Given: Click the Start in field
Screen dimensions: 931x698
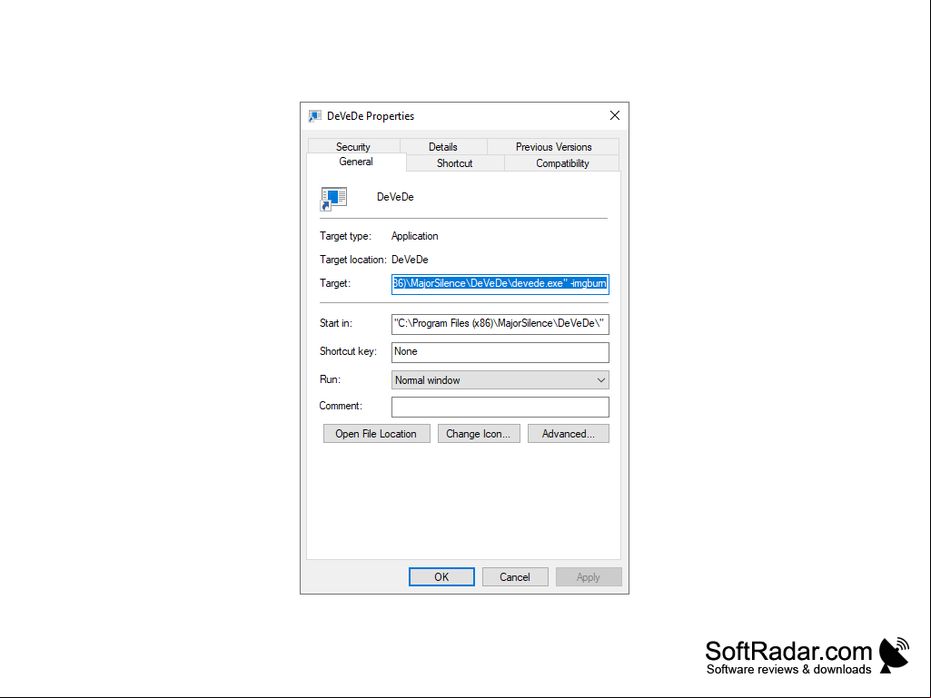Looking at the screenshot, I should [500, 324].
